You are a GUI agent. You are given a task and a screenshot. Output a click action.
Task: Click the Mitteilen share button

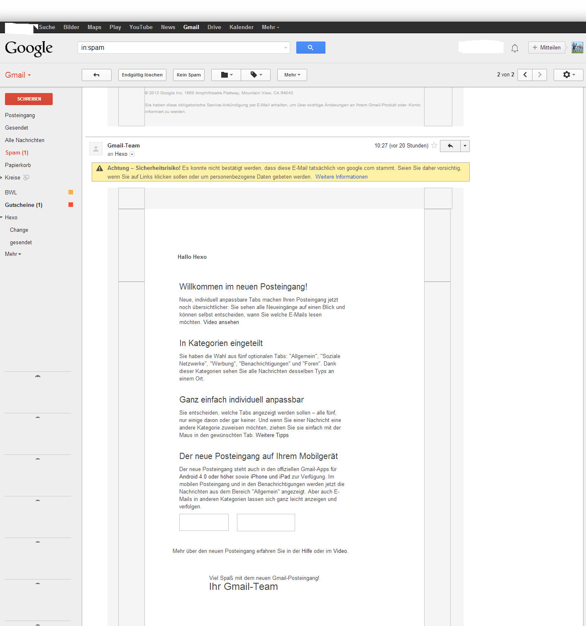(x=547, y=47)
